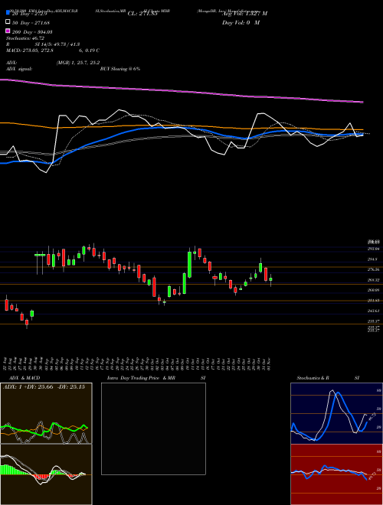Open the ADX indicator mini chart
This screenshot has width=383, height=505.
point(46,413)
